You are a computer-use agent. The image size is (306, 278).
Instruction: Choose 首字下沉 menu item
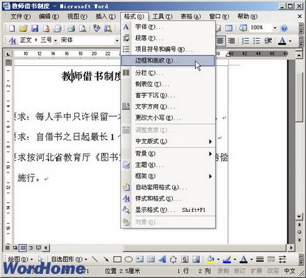(x=168, y=95)
